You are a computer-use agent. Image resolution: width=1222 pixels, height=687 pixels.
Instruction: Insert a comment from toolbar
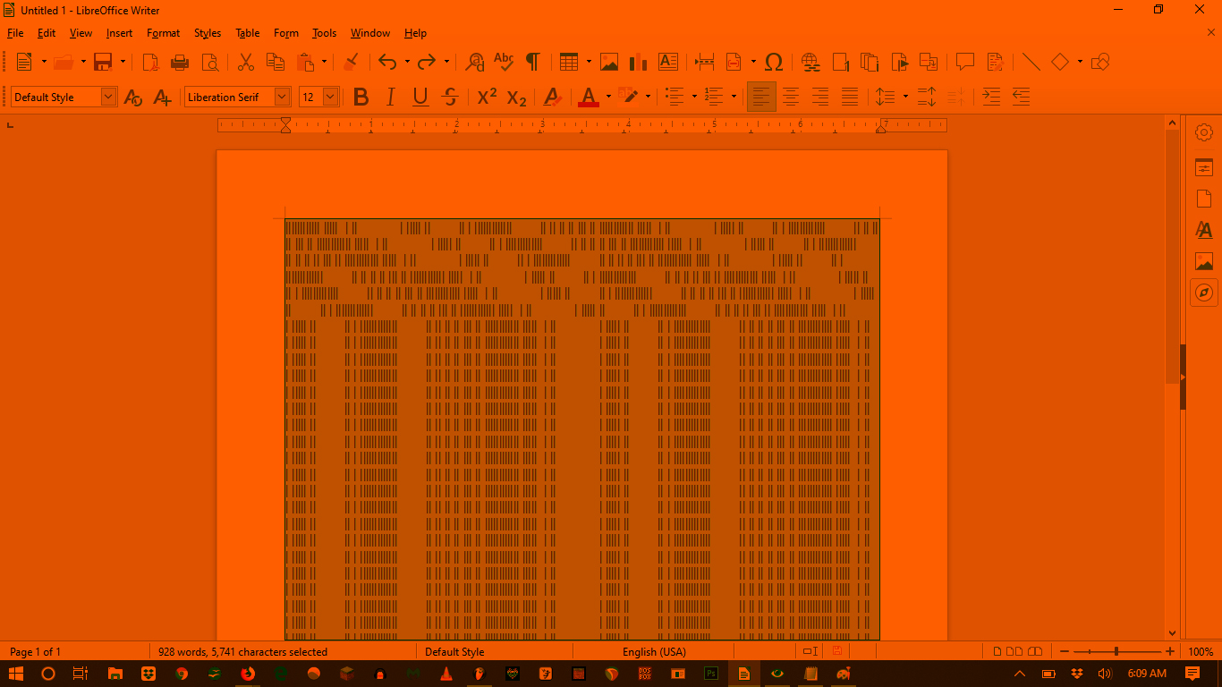click(x=964, y=62)
